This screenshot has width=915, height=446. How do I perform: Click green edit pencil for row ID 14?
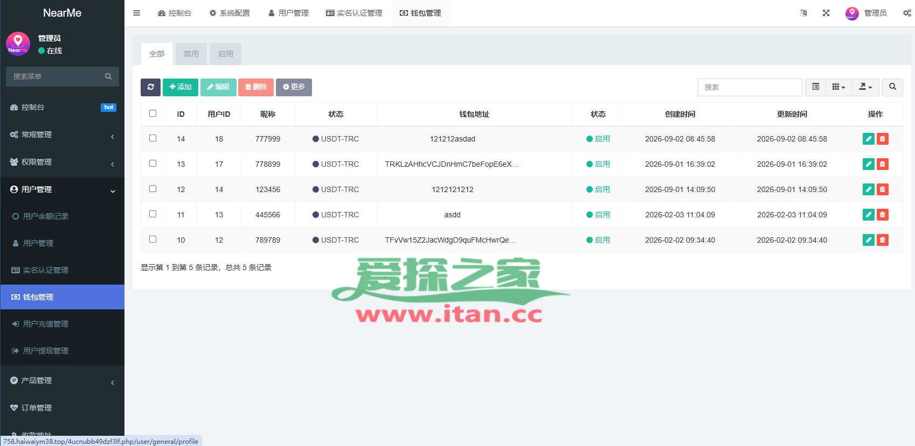[x=869, y=139]
